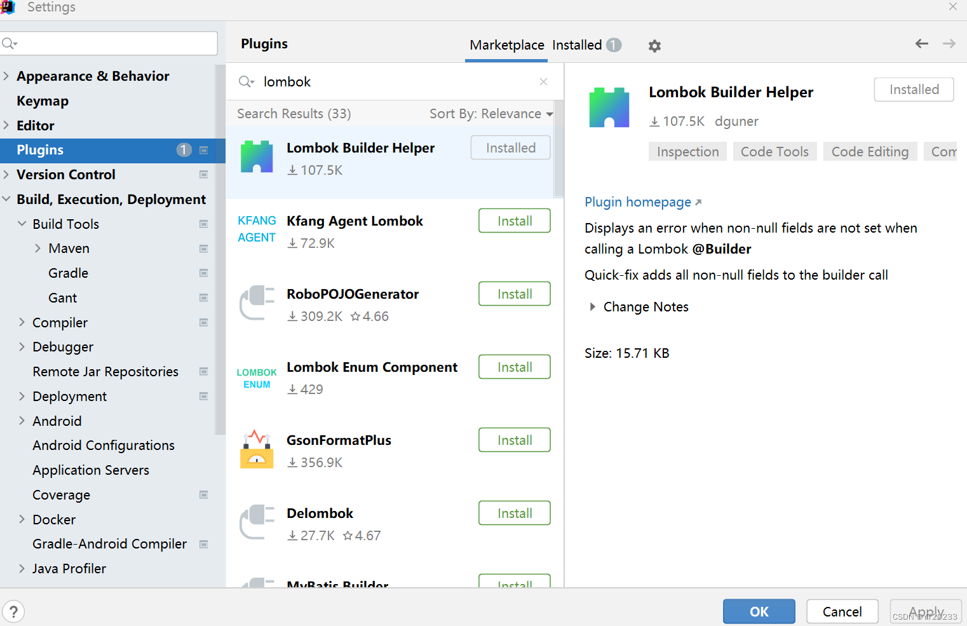Select the Code Tools tag
This screenshot has width=967, height=626.
click(774, 152)
